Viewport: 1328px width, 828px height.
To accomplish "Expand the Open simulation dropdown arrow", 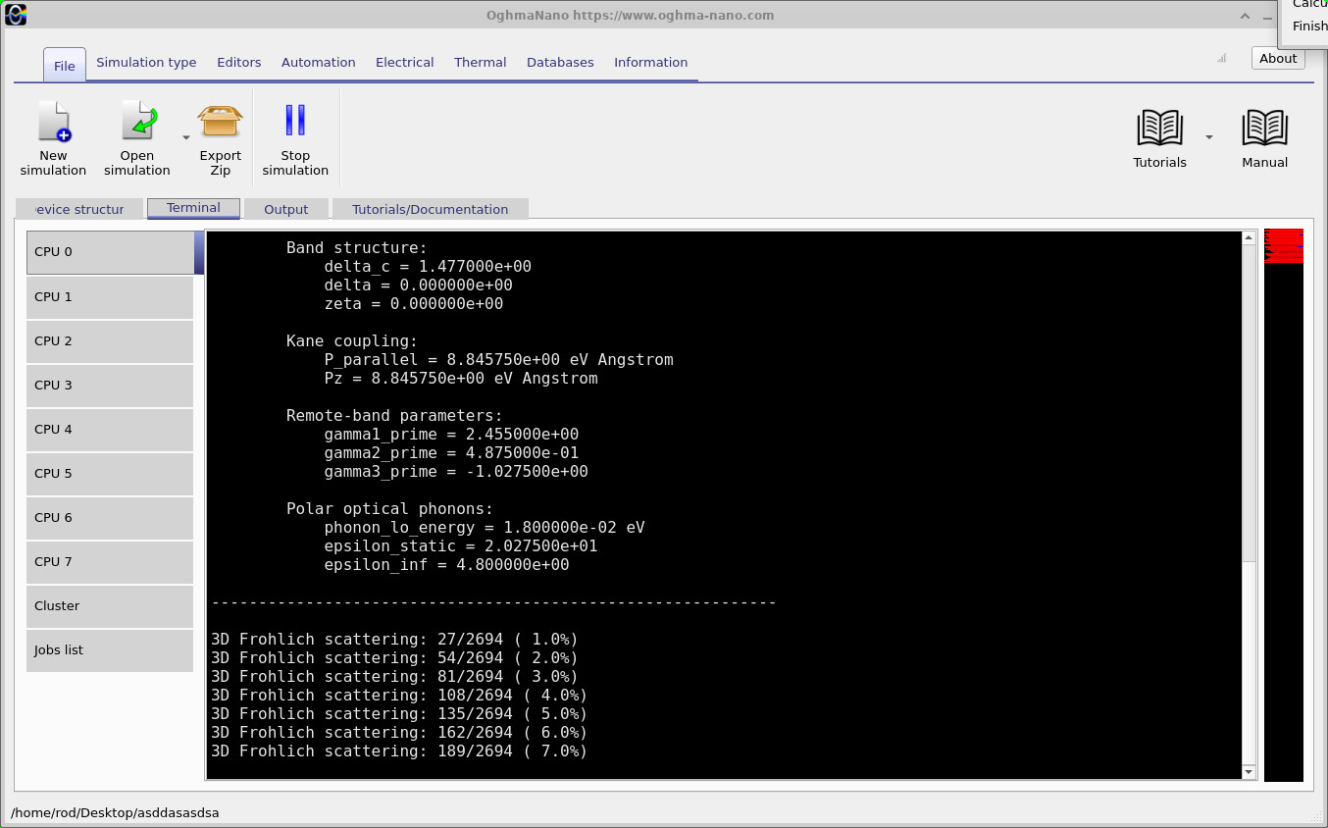I will (186, 137).
